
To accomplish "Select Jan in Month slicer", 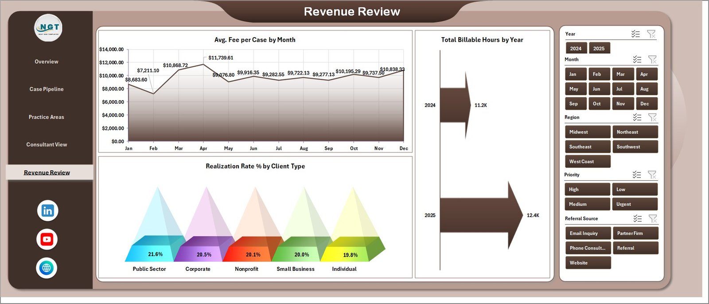I will click(x=576, y=74).
